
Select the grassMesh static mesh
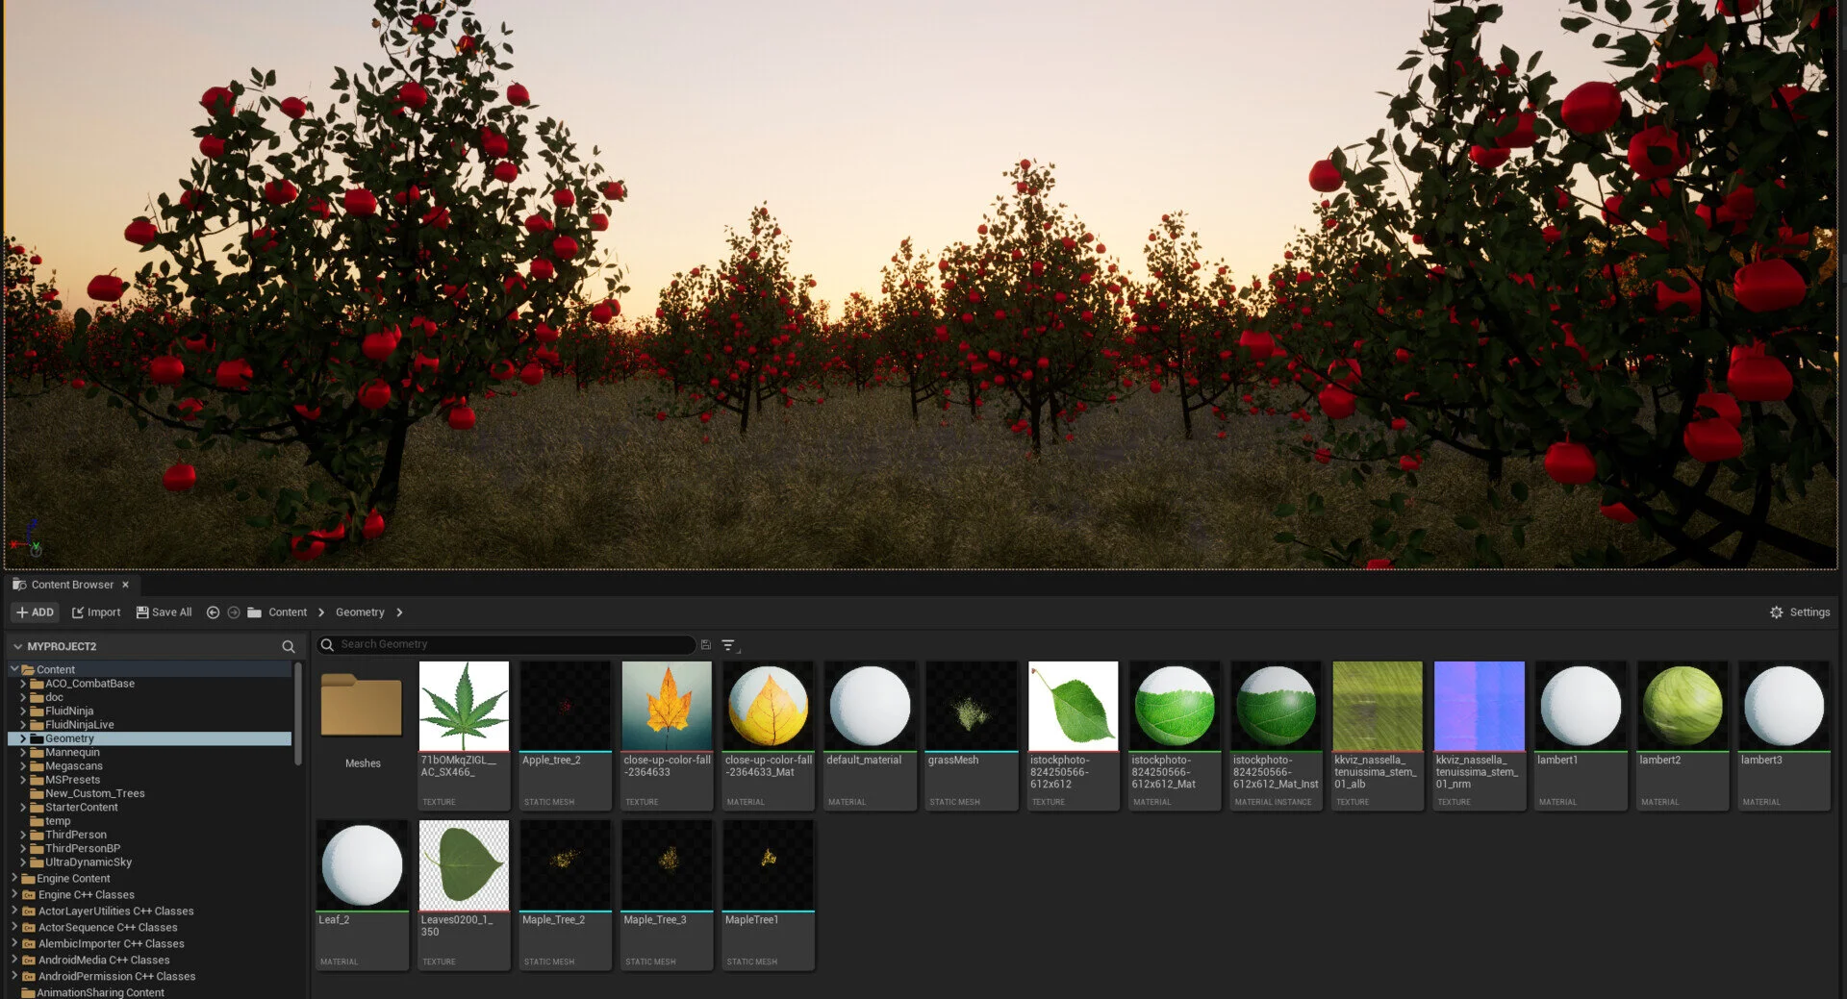coord(972,735)
